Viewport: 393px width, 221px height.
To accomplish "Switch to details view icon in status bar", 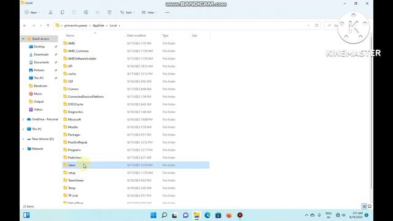I will coord(364,206).
